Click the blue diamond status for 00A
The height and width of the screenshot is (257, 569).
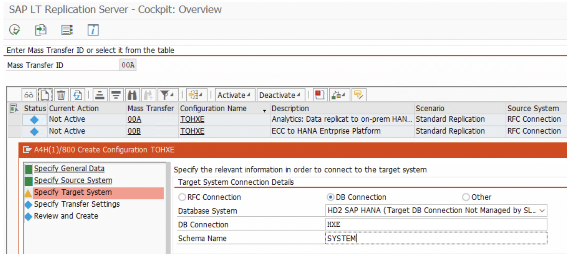coord(34,120)
